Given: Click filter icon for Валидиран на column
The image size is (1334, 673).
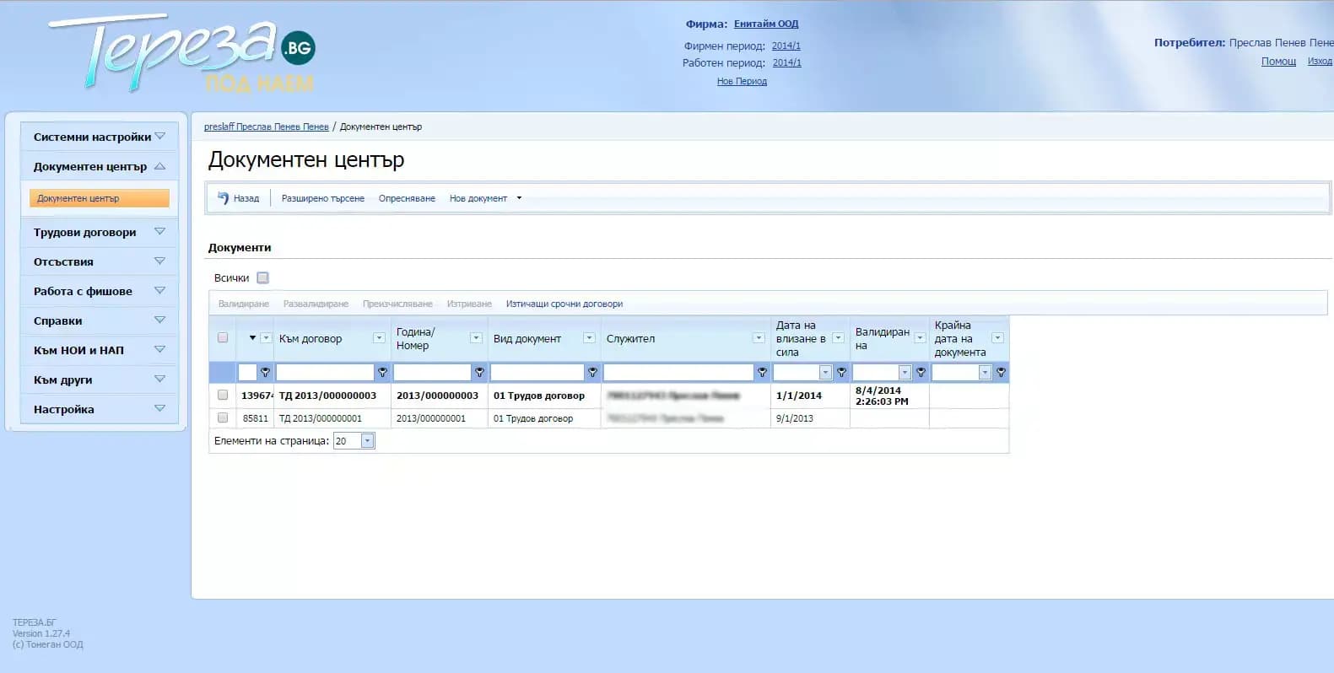Looking at the screenshot, I should click(x=921, y=372).
